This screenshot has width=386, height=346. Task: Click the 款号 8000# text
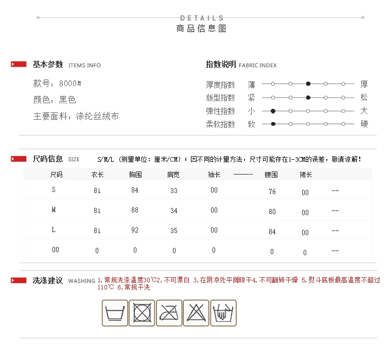coord(57,84)
